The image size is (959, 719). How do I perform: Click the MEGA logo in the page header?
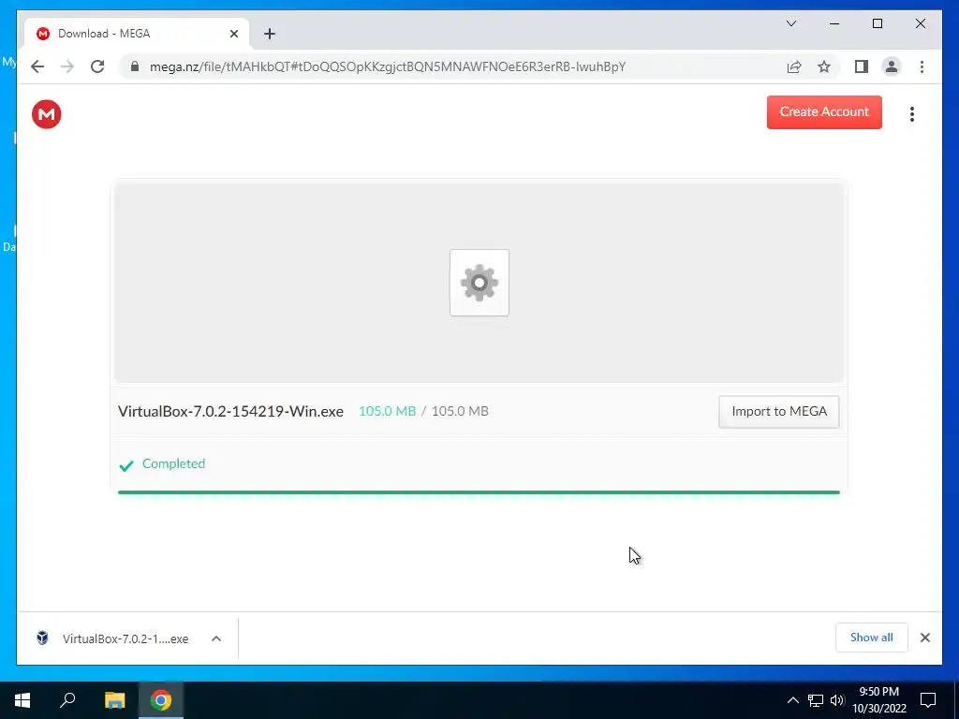tap(47, 113)
